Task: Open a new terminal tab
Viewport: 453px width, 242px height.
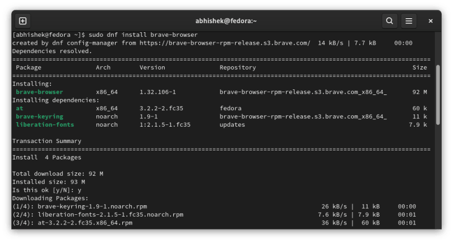Action: click(x=23, y=21)
